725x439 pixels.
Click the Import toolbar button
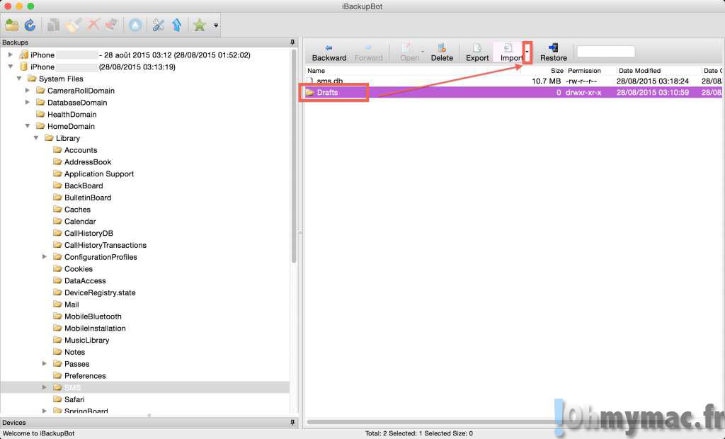click(x=508, y=52)
